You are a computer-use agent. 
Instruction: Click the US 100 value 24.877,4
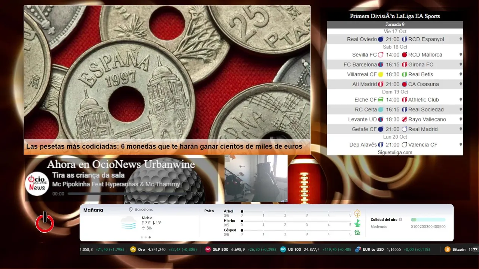(x=312, y=250)
